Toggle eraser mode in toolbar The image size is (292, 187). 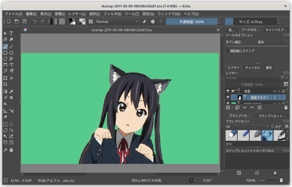point(144,22)
